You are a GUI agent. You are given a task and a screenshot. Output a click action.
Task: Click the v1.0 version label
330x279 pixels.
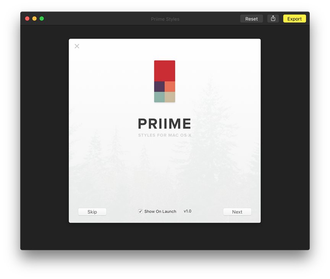coord(188,211)
